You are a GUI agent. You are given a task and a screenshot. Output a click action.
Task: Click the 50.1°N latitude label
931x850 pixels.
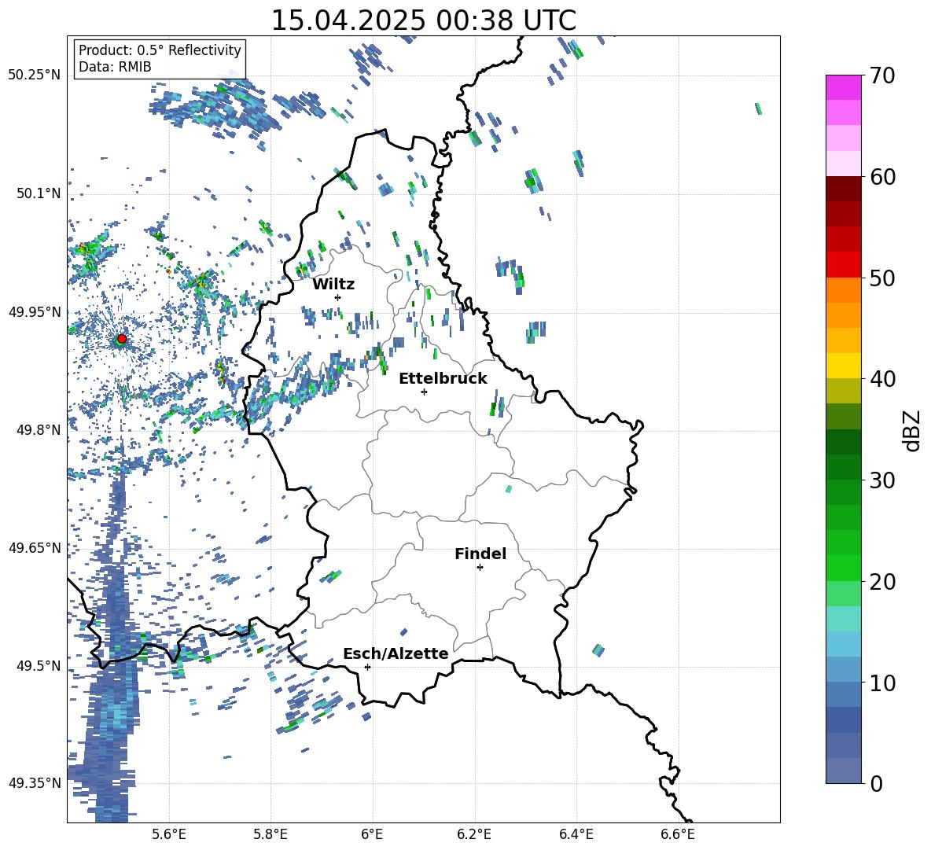[39, 193]
